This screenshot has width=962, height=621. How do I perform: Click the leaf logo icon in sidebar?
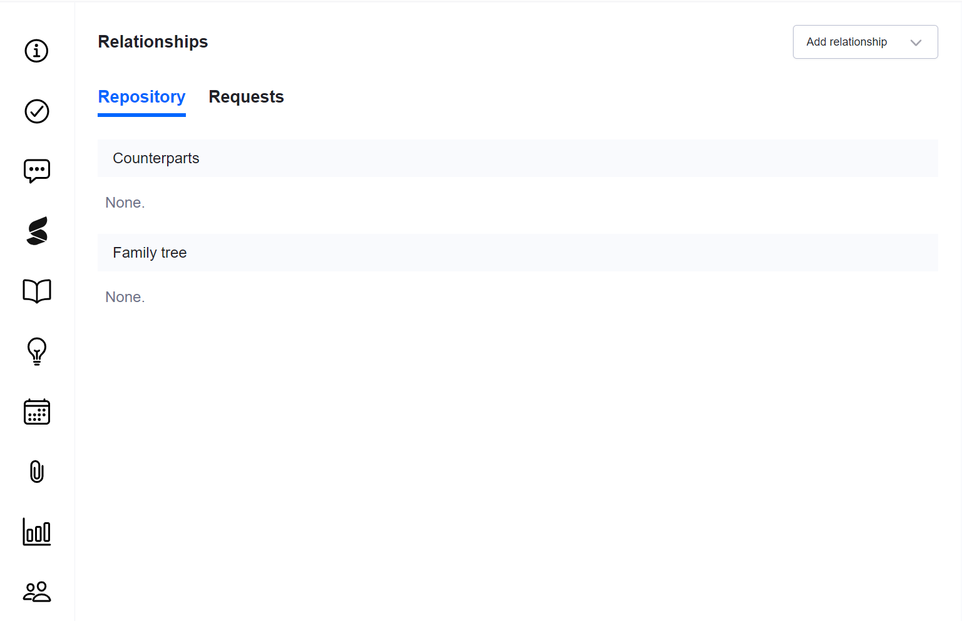(x=36, y=231)
